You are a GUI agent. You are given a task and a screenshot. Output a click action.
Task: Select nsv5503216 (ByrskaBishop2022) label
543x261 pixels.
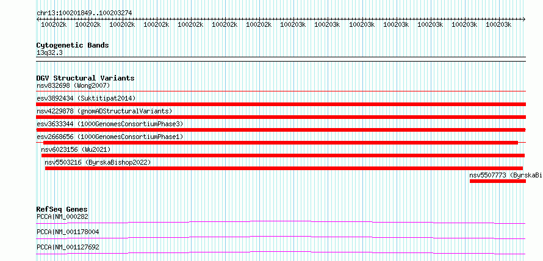(98, 162)
